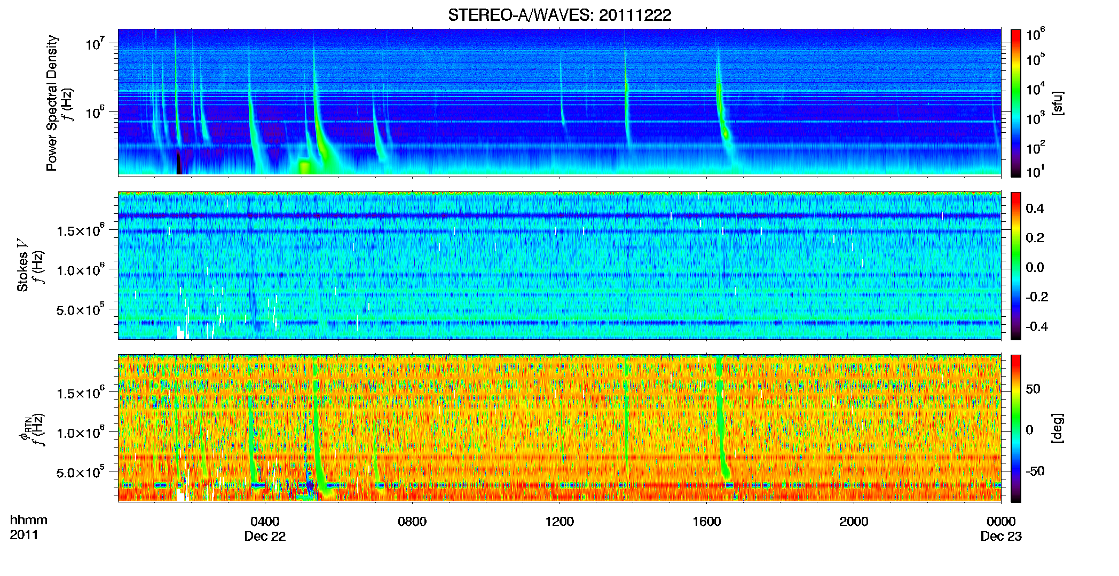The width and height of the screenshot is (1119, 576).
Task: Select the "Stokes V" axis label
Action: [22, 265]
